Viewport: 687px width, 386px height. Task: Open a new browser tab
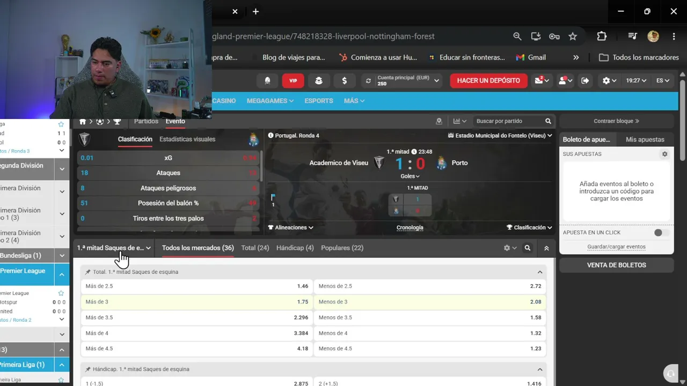255,11
